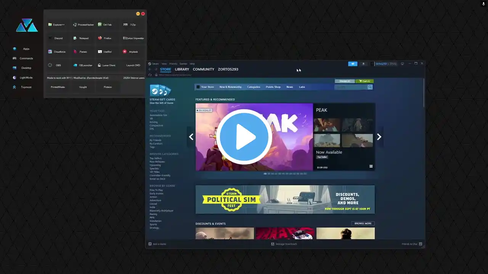This screenshot has width=488, height=274.
Task: Switch to the STORE tab
Action: (x=165, y=69)
